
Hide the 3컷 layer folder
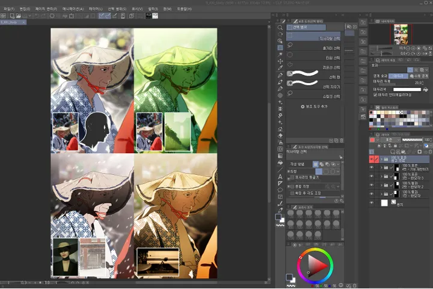click(x=372, y=176)
